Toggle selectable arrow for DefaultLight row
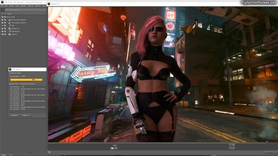The image size is (278, 156). click(5, 31)
